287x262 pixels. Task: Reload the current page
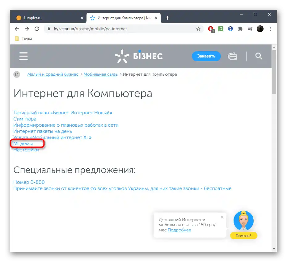(x=37, y=29)
